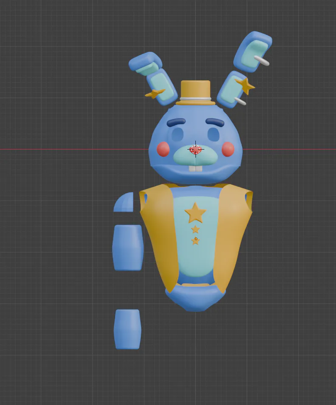
Task: Select the gold star on the left ear
Action: [155, 93]
